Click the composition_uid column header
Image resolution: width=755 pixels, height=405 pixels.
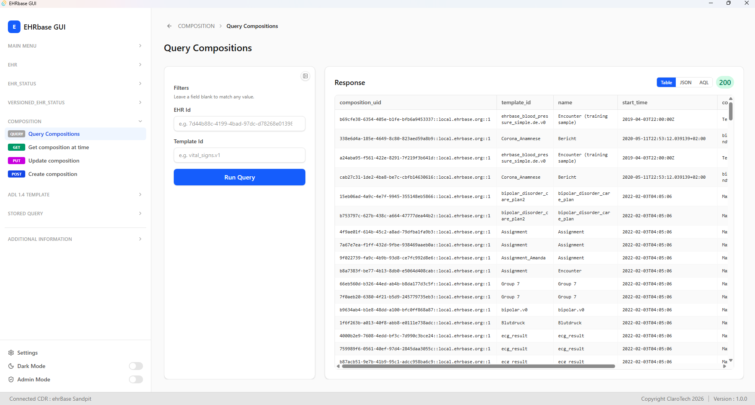click(416, 102)
